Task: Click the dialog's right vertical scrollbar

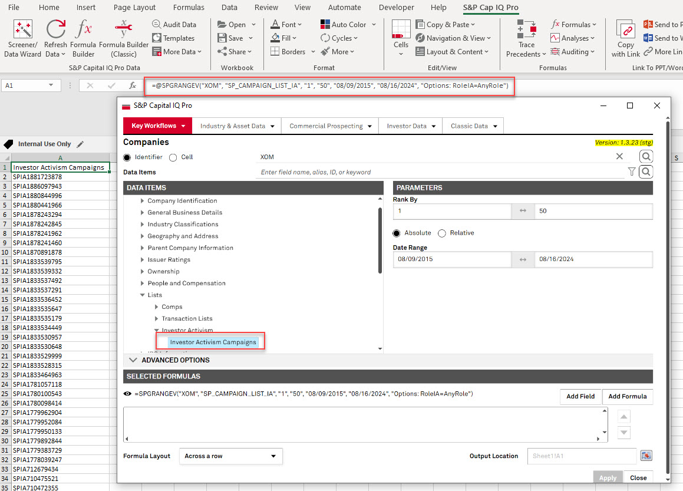Action: 668,296
